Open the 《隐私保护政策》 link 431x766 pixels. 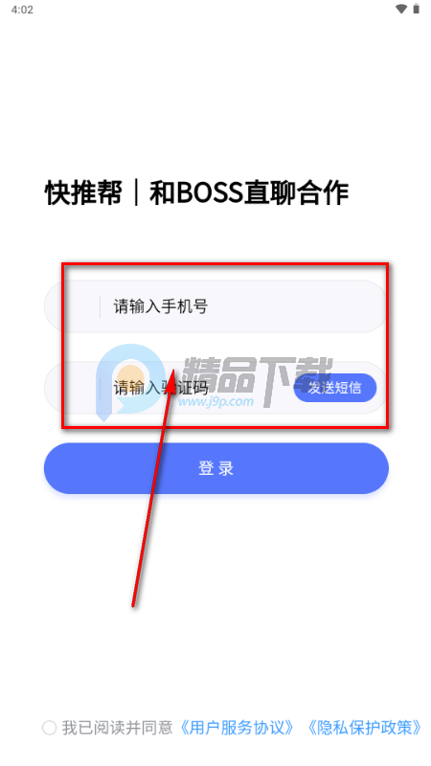click(365, 728)
